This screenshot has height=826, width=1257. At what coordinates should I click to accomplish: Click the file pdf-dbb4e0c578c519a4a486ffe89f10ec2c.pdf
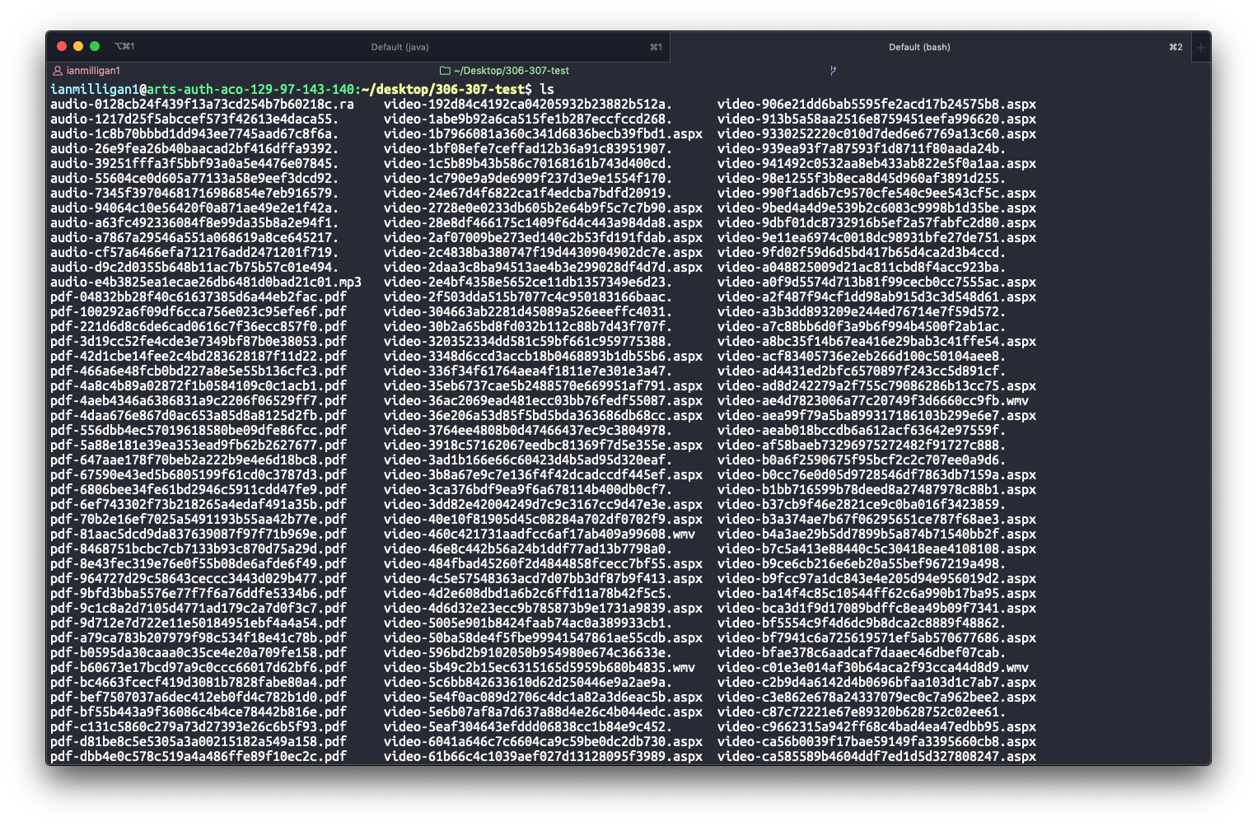(199, 757)
